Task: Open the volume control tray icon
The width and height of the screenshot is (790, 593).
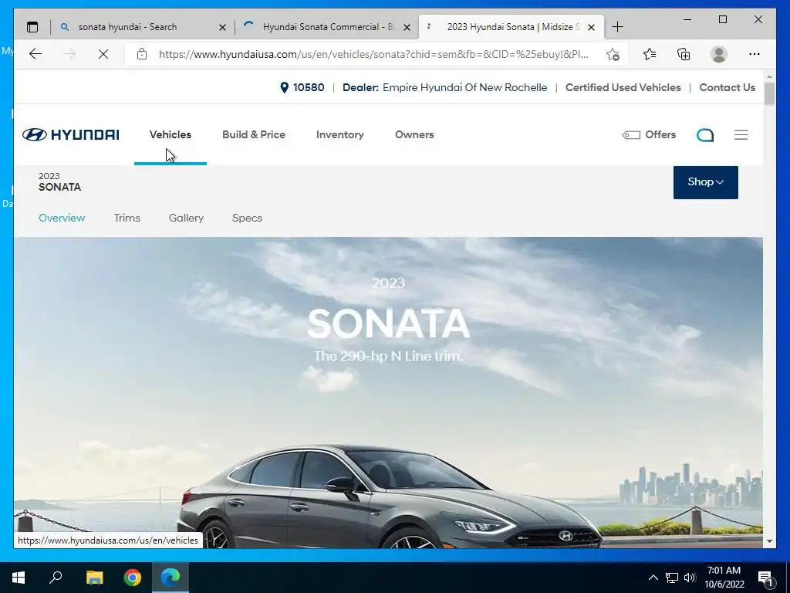Action: tap(690, 578)
